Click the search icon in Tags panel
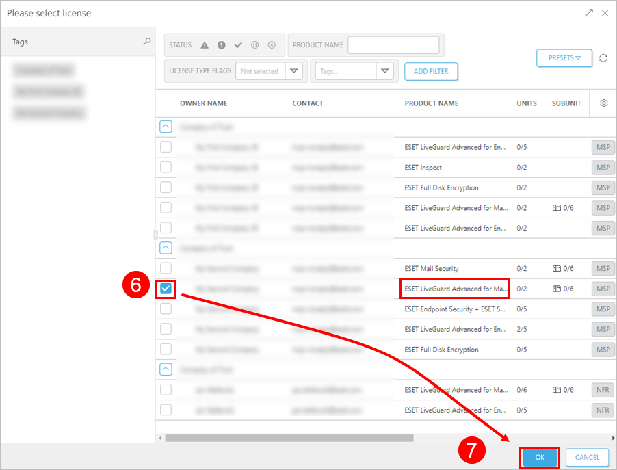Viewport: 617px width, 470px height. pyautogui.click(x=147, y=41)
